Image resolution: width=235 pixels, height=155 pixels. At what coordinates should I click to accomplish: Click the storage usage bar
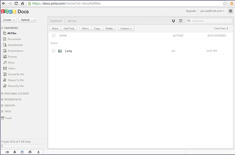(22, 146)
